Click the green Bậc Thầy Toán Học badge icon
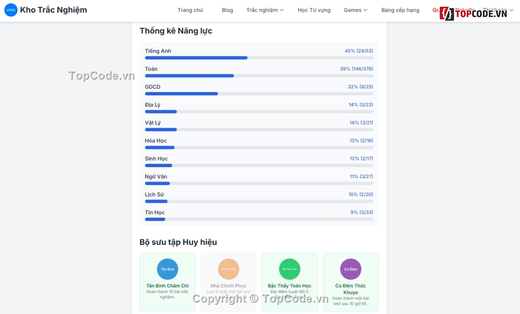 [290, 269]
